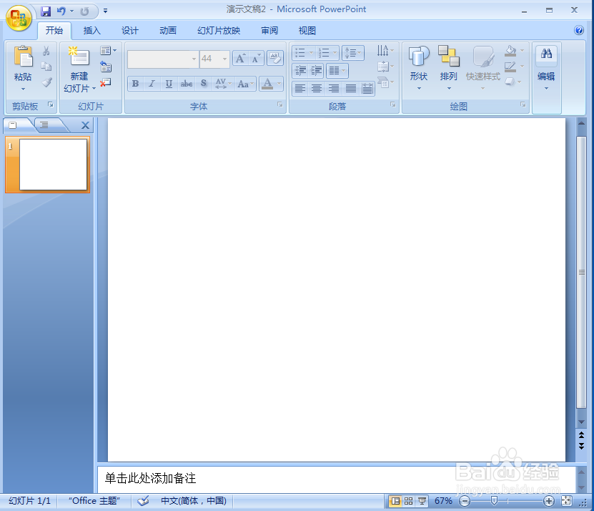Open the font name combo box
This screenshot has height=511, width=594.
pyautogui.click(x=163, y=59)
